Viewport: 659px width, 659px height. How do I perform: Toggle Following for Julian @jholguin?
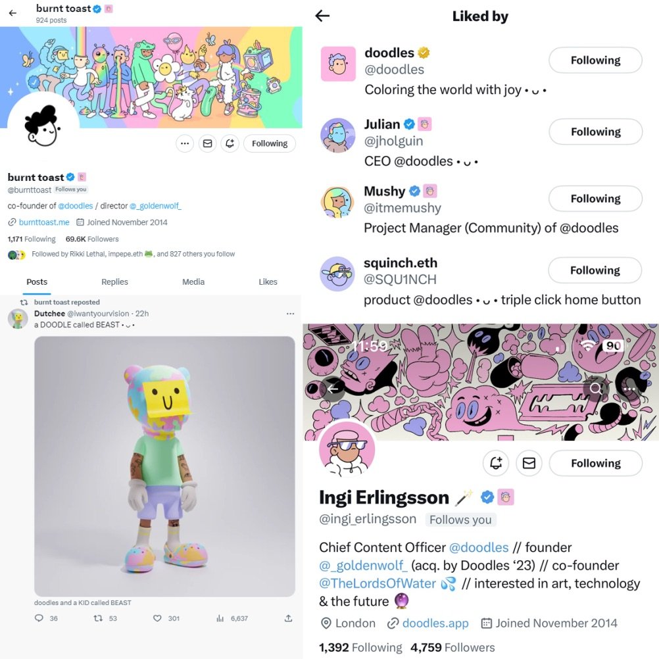click(596, 132)
